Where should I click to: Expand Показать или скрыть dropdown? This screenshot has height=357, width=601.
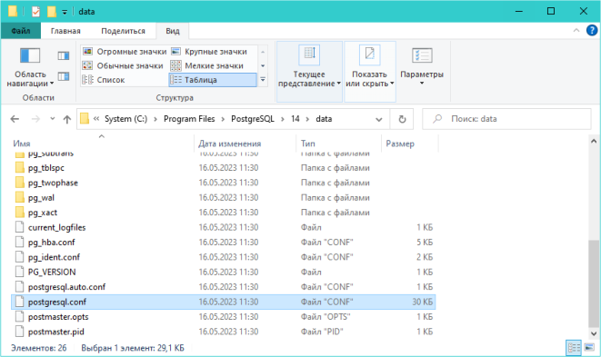pyautogui.click(x=370, y=72)
